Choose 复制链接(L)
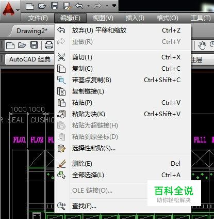The width and height of the screenshot is (214, 219). click(x=122, y=91)
